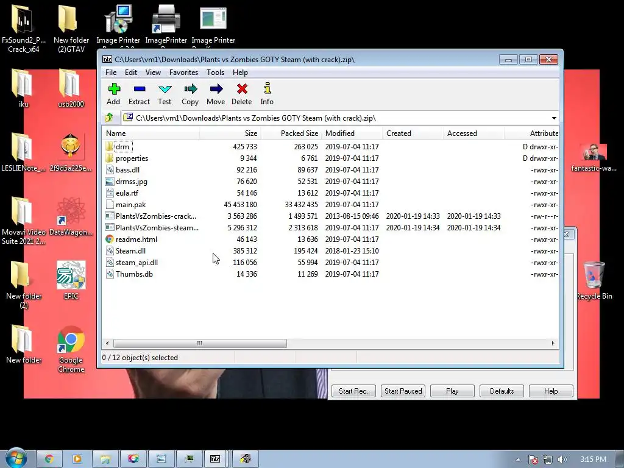The width and height of the screenshot is (624, 468).
Task: Click the scrollbar right arrow
Action: 553,343
